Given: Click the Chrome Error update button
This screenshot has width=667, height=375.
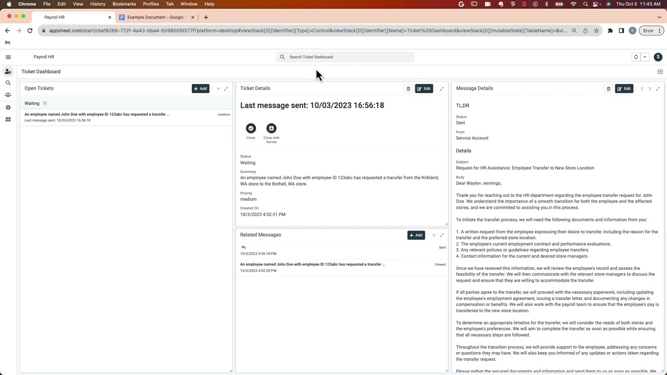Looking at the screenshot, I should point(651,31).
